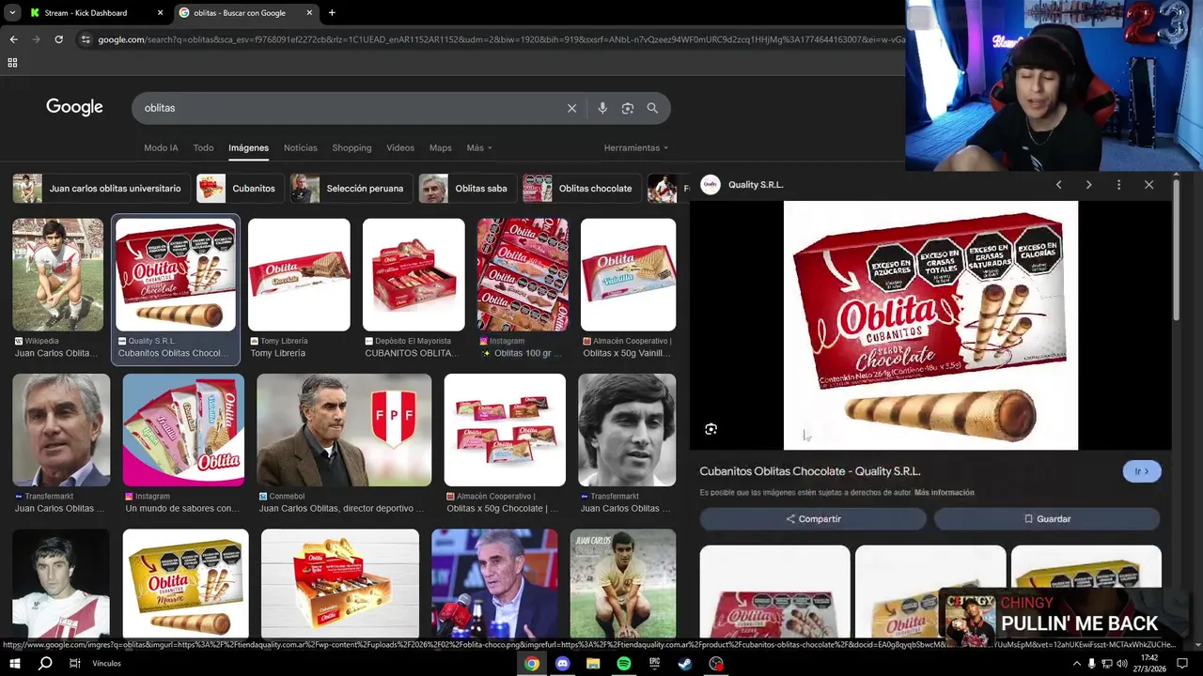Open taskbar search

click(x=45, y=664)
